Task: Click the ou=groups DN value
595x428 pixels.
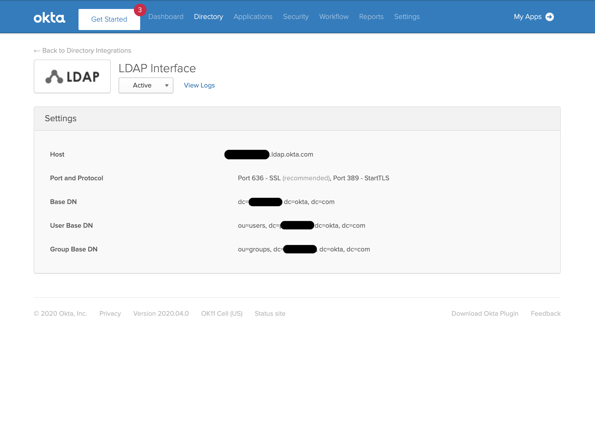Action: (x=304, y=249)
